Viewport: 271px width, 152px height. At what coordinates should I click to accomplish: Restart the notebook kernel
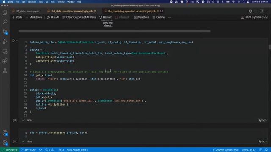click(105, 17)
